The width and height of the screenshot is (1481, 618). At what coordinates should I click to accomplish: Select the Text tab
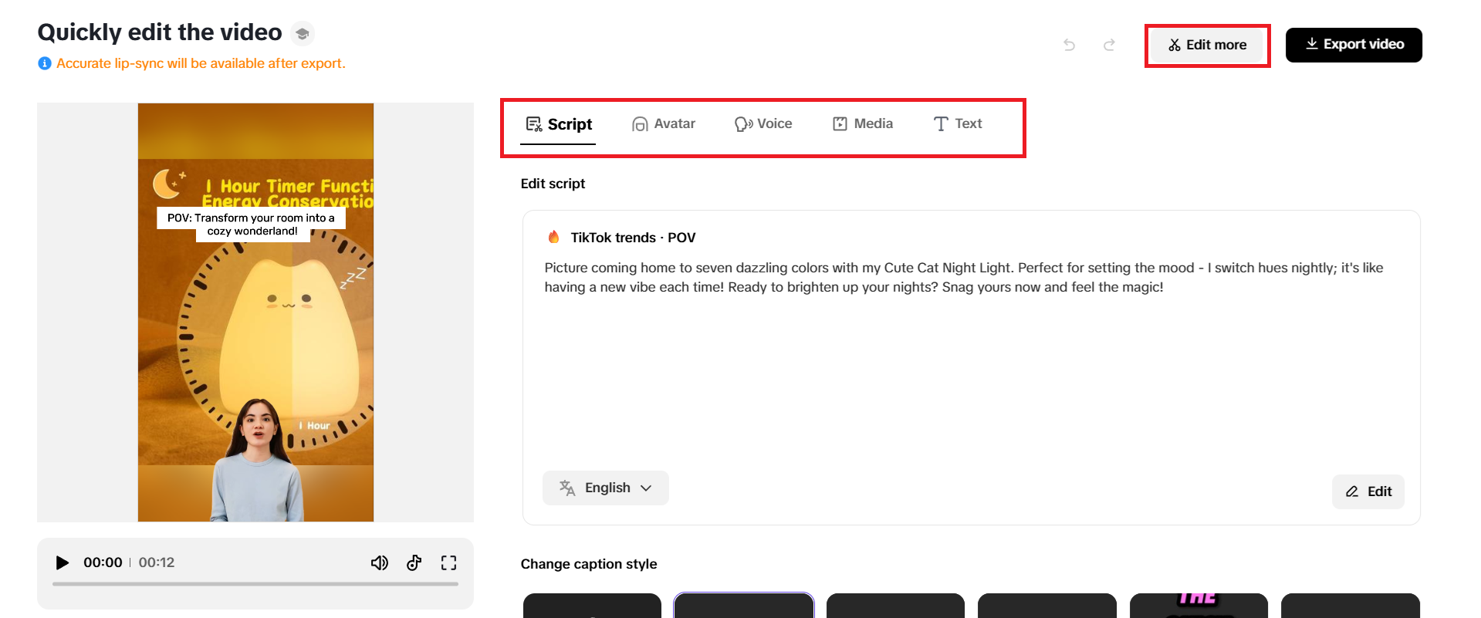(x=958, y=123)
